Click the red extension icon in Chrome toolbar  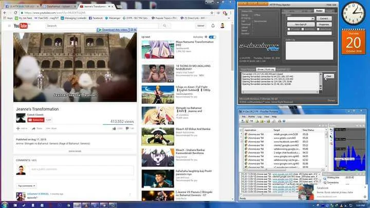(x=225, y=13)
